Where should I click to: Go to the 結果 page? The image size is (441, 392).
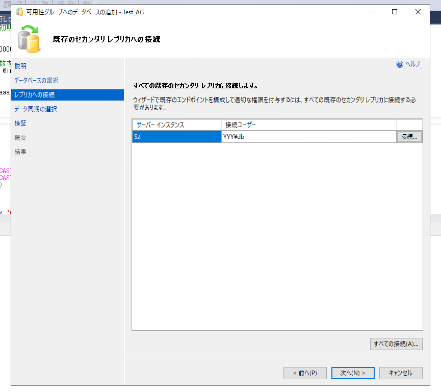[20, 152]
